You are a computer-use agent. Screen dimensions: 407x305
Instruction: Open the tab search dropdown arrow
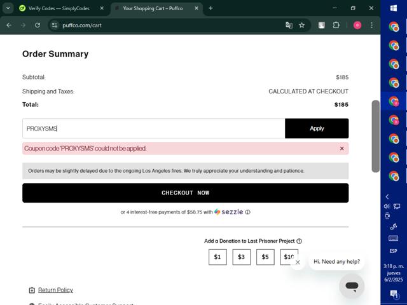[8, 8]
